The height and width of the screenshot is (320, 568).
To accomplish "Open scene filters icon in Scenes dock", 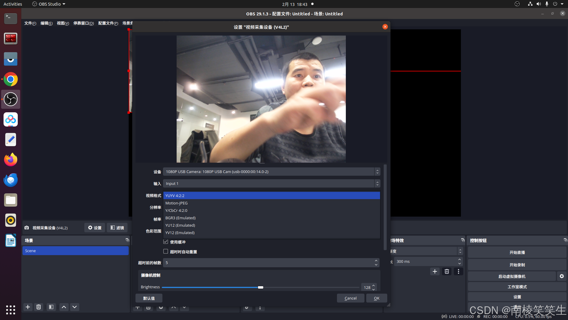I will 51,307.
